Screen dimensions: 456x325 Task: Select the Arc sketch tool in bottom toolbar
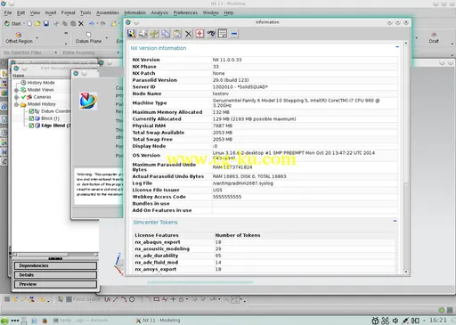click(124, 299)
